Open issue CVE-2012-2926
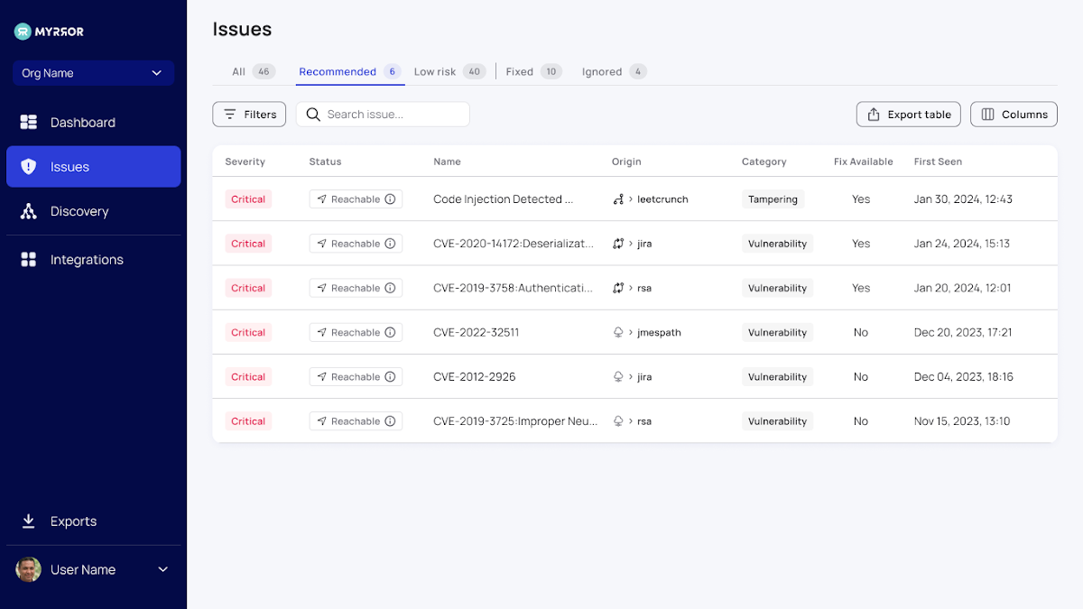This screenshot has height=609, width=1083. 475,377
